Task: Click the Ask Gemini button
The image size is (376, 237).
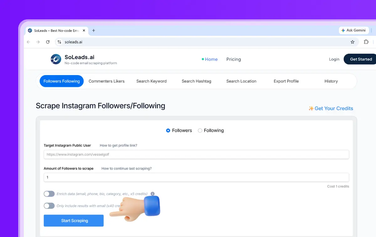Action: click(353, 30)
